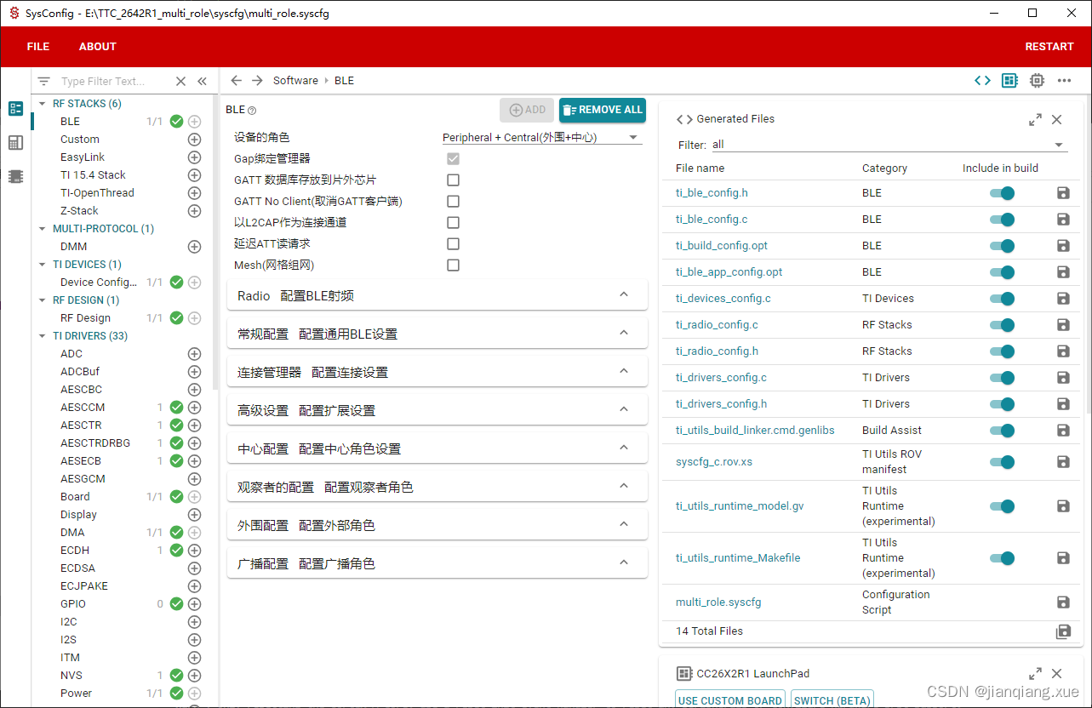Select the Display driver in tree
1092x708 pixels.
pos(78,515)
